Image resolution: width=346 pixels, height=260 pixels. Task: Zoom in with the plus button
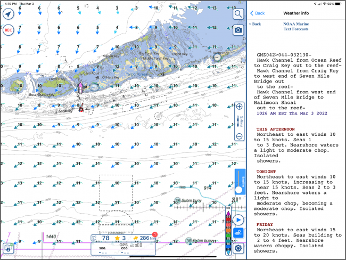238,106
